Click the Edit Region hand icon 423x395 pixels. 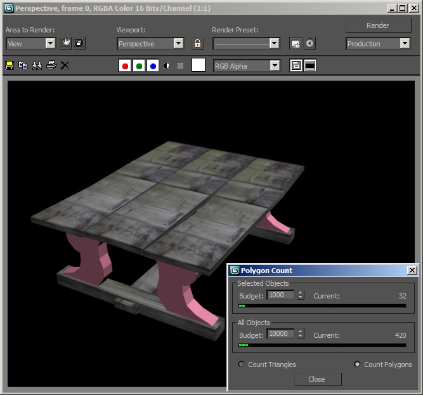[65, 43]
